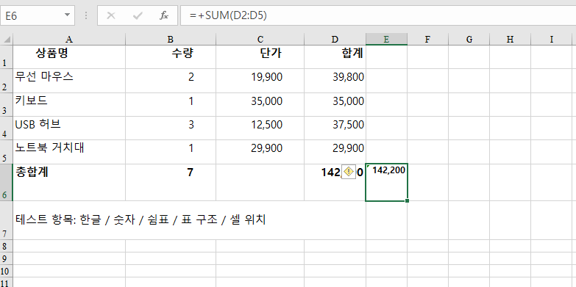Click the Enter checkmark icon in formula bar

138,15
